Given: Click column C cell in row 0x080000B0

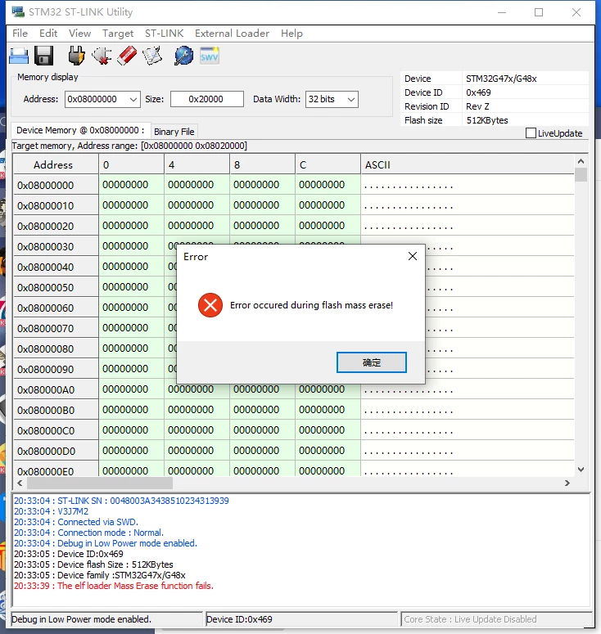Looking at the screenshot, I should [328, 410].
